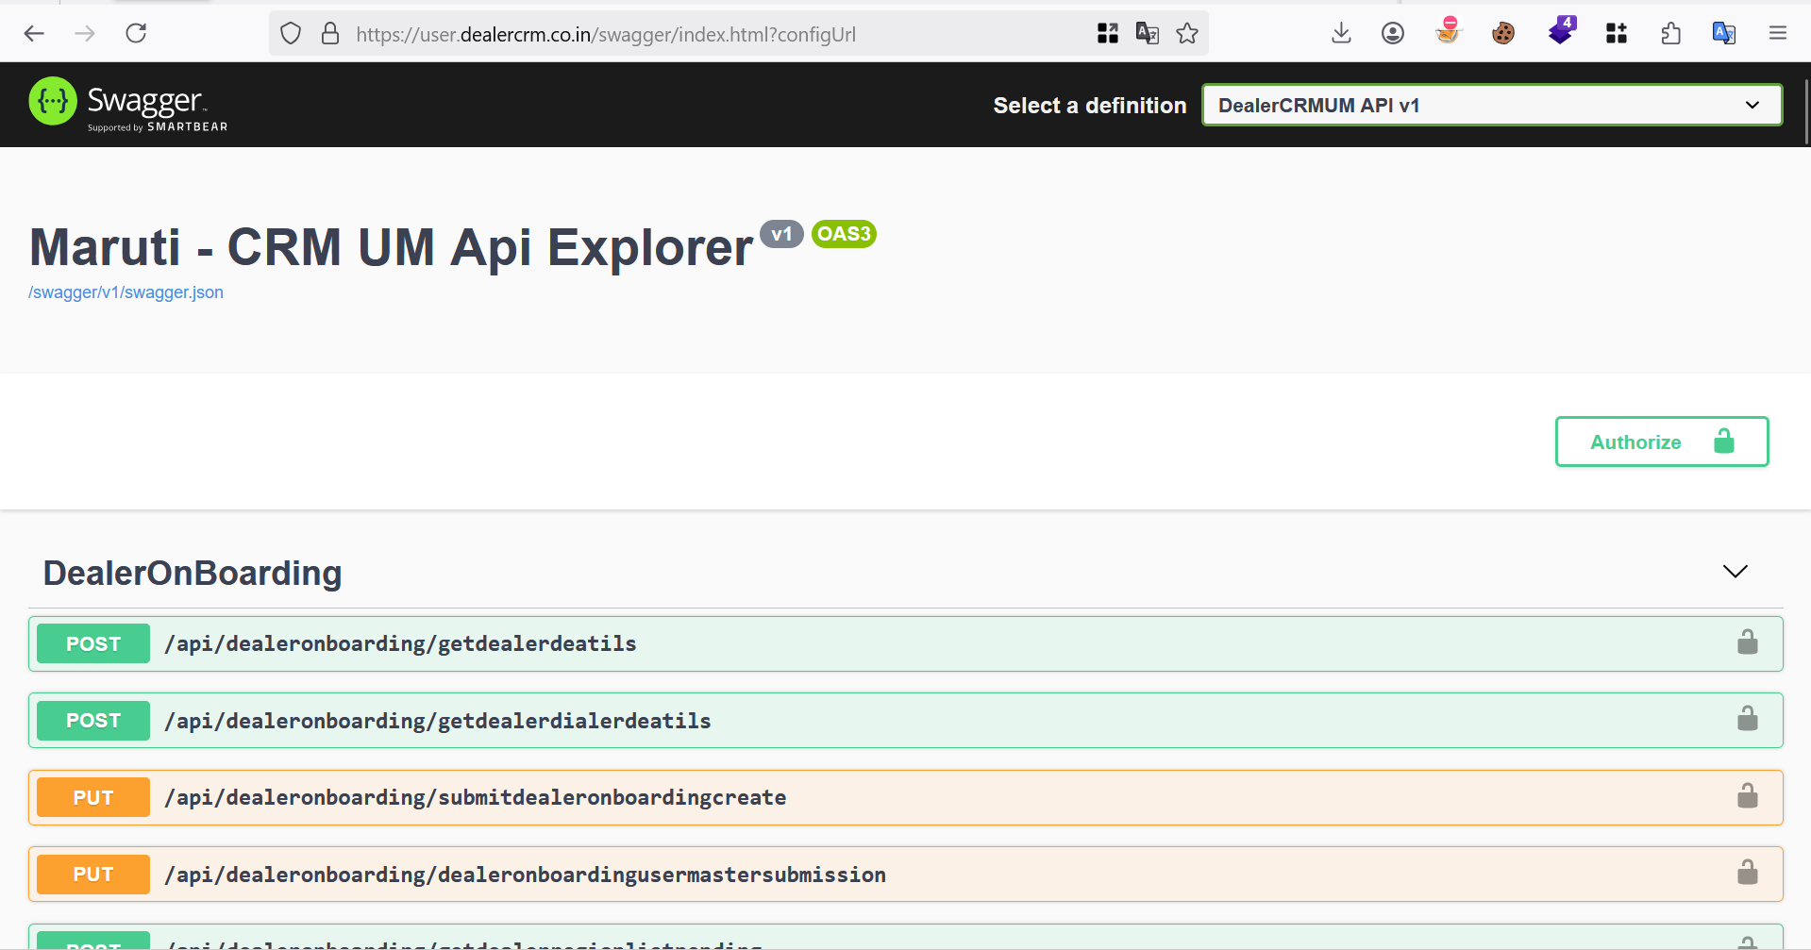Open the /swagger/v1/swagger.json link
The height and width of the screenshot is (950, 1811).
[x=126, y=292]
